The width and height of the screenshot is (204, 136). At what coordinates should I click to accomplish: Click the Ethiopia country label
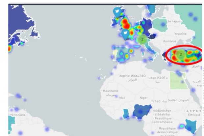pyautogui.click(x=194, y=115)
